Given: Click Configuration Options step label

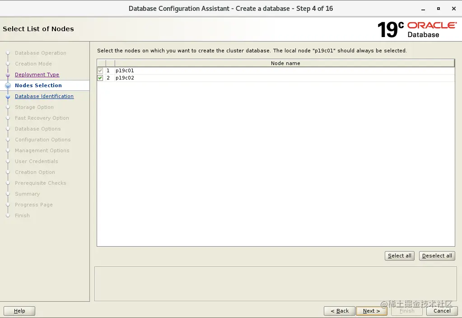Looking at the screenshot, I should (43, 140).
